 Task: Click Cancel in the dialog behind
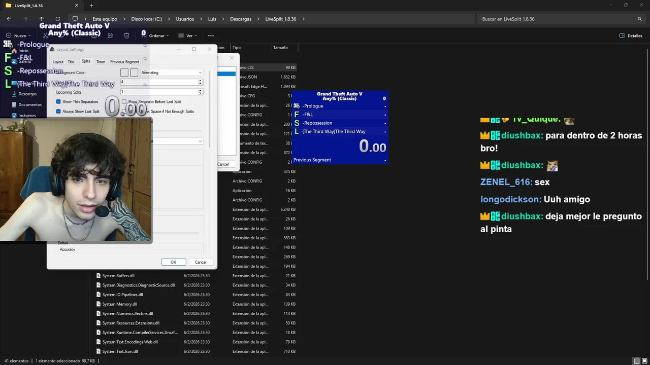coord(223,164)
